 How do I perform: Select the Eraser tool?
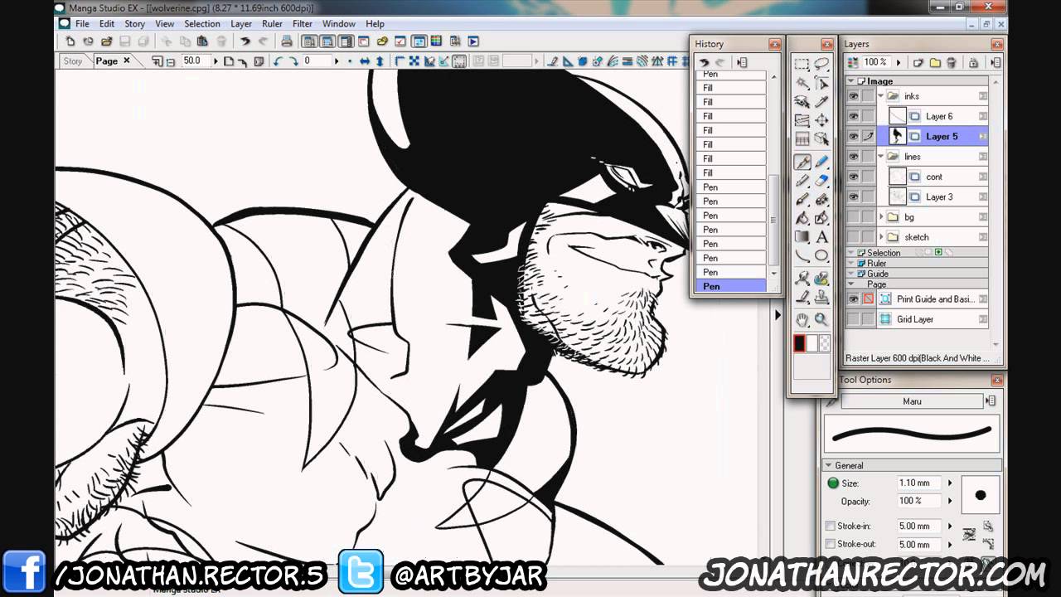(821, 181)
